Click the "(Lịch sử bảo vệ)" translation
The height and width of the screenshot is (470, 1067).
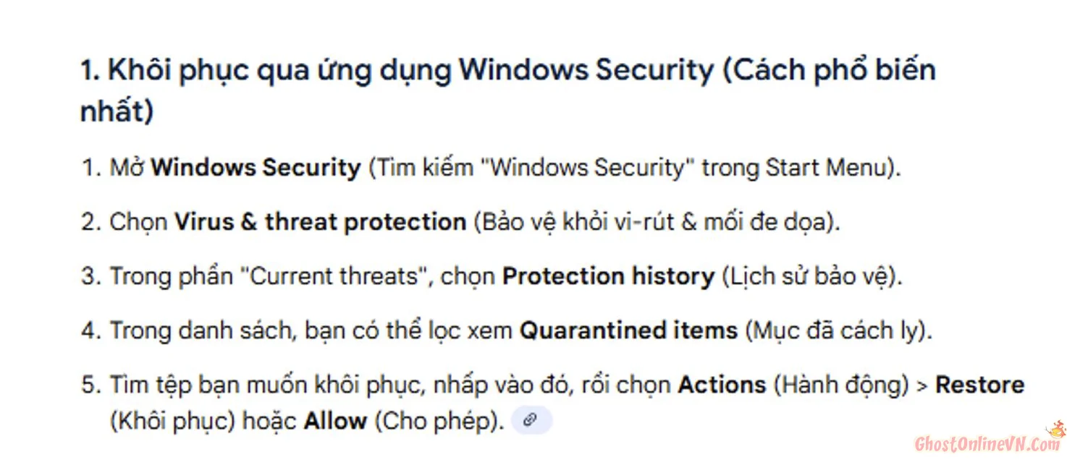[812, 276]
